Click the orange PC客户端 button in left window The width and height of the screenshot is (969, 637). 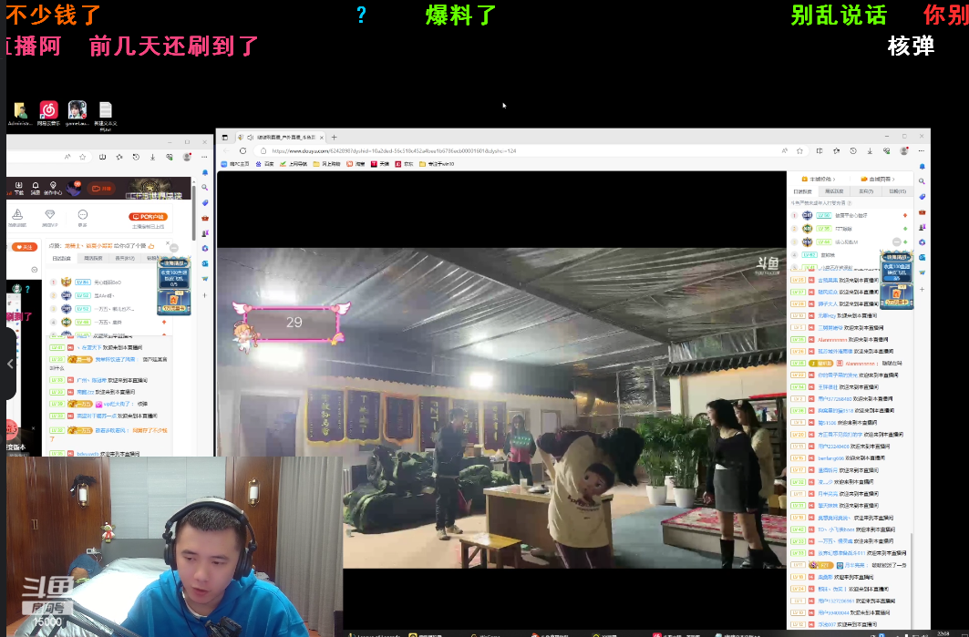148,217
